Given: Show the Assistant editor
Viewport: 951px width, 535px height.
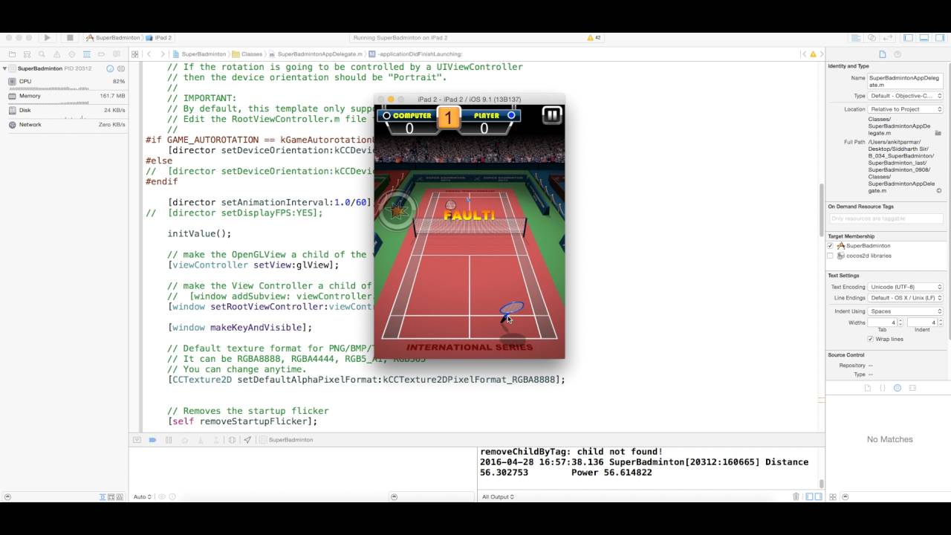Looking at the screenshot, I should coord(872,37).
